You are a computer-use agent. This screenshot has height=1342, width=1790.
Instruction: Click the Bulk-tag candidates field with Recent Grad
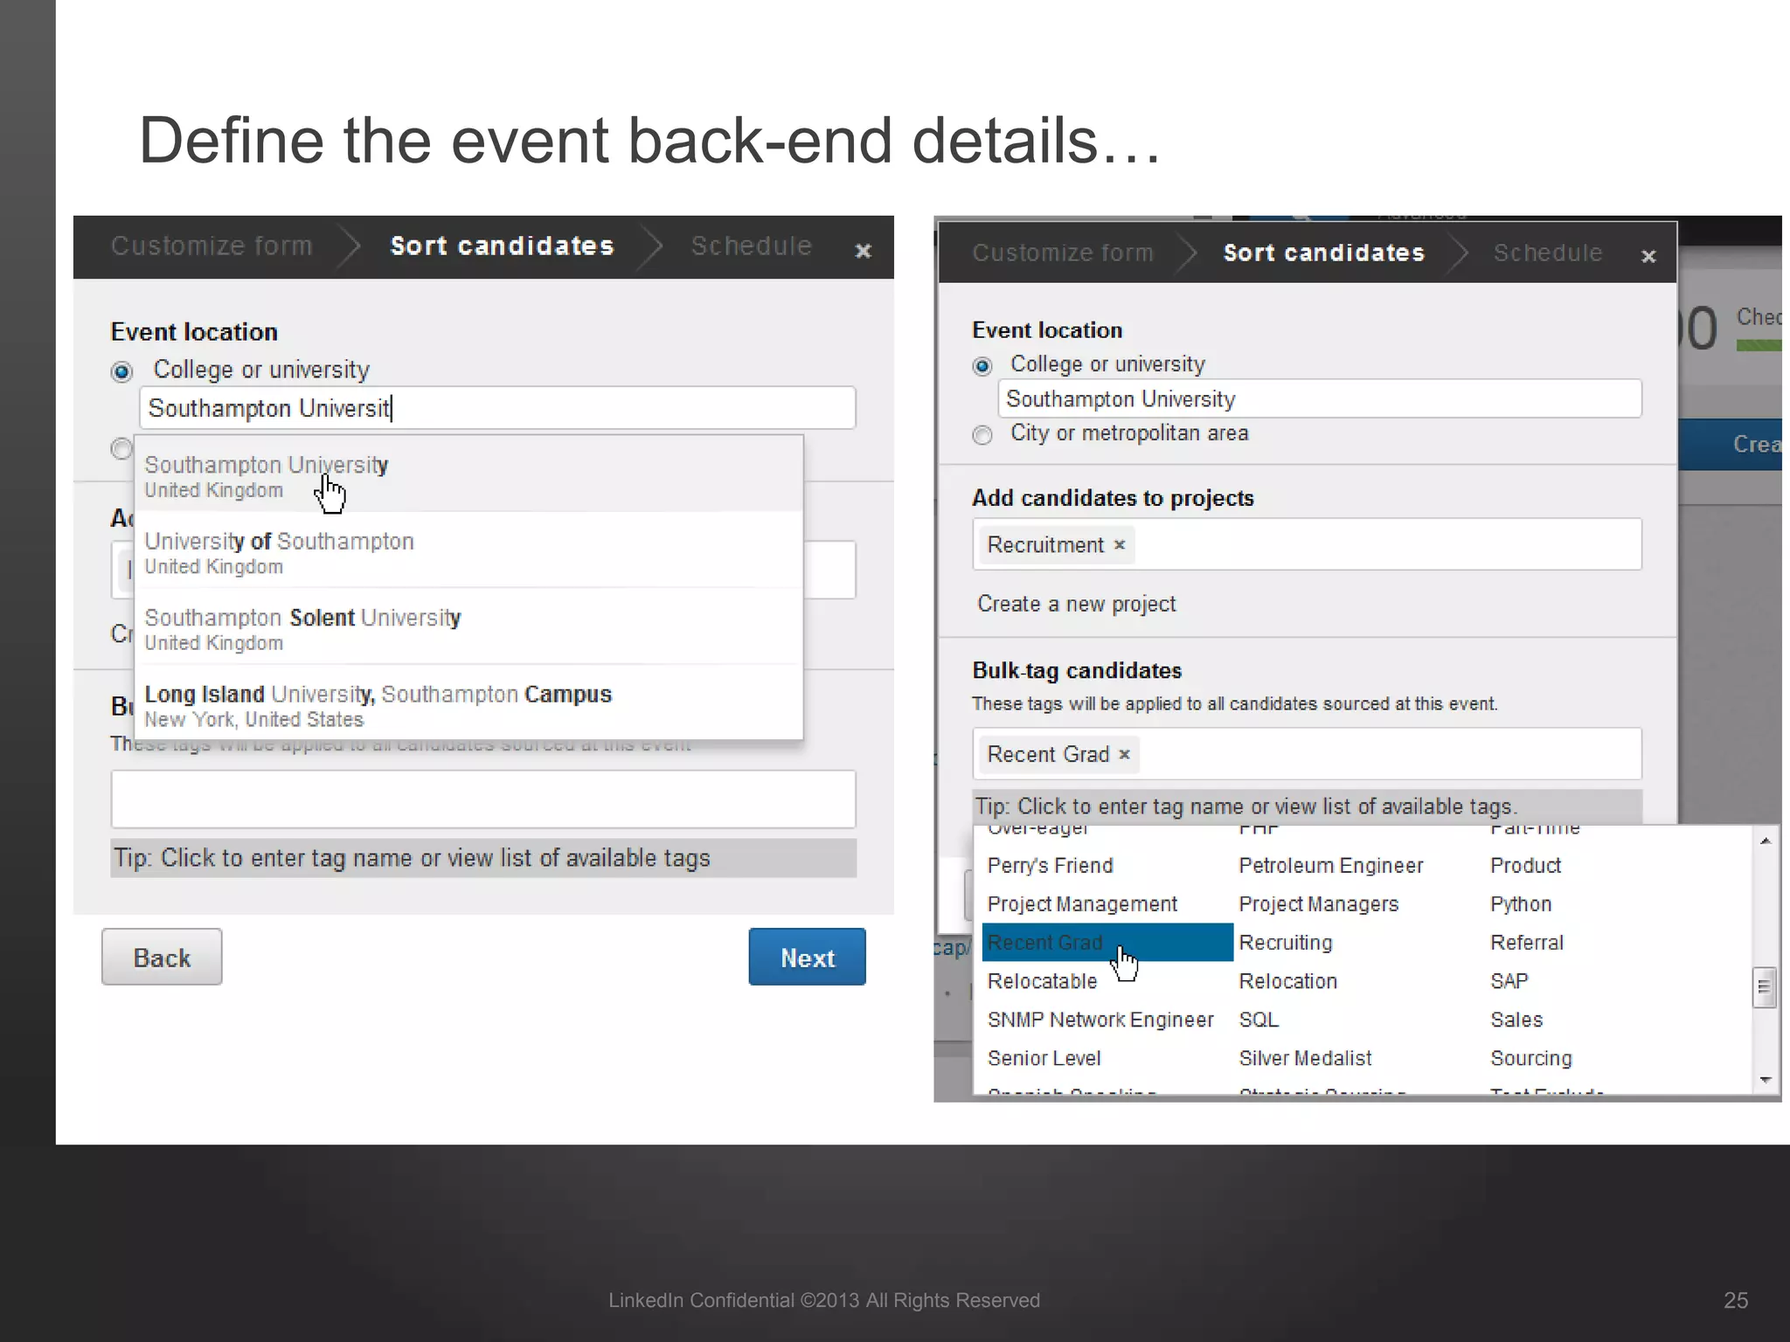[x=1308, y=754]
